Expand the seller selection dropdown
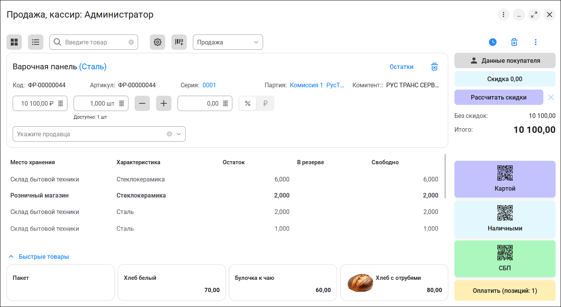The image size is (561, 307). pos(179,134)
